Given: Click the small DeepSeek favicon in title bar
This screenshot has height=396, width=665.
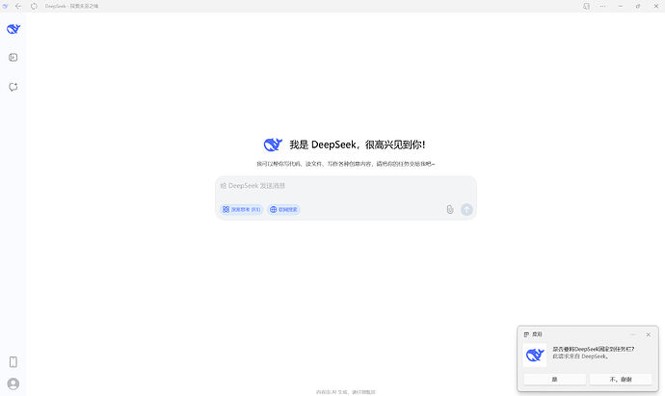Looking at the screenshot, I should pos(6,6).
